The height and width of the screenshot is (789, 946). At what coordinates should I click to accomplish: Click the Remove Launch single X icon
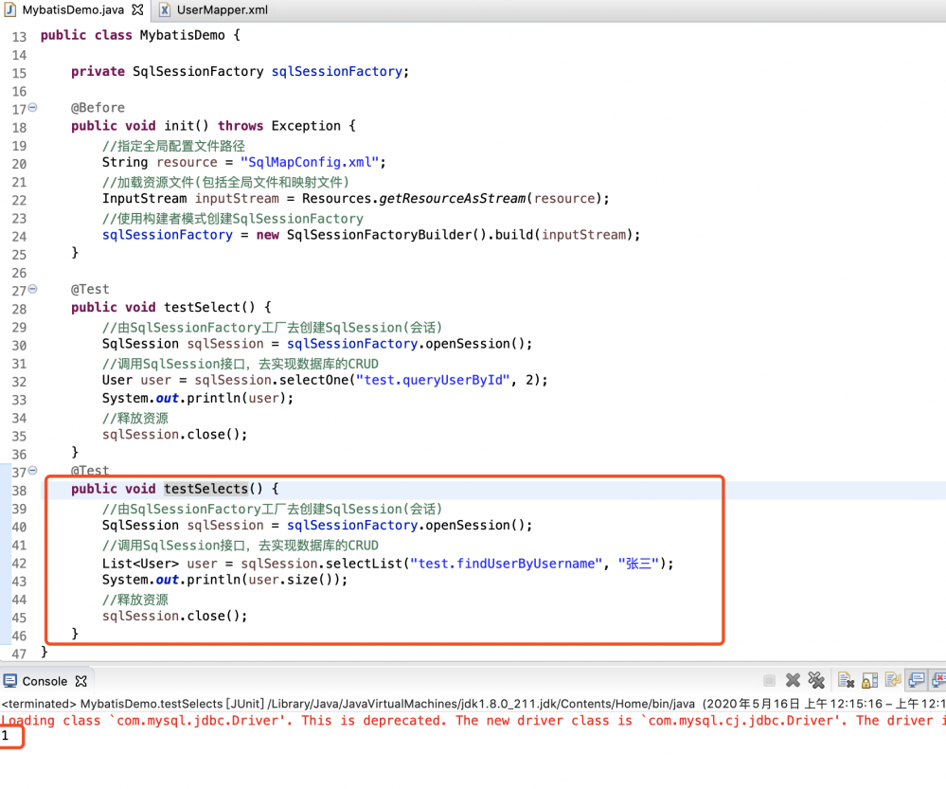[x=793, y=680]
